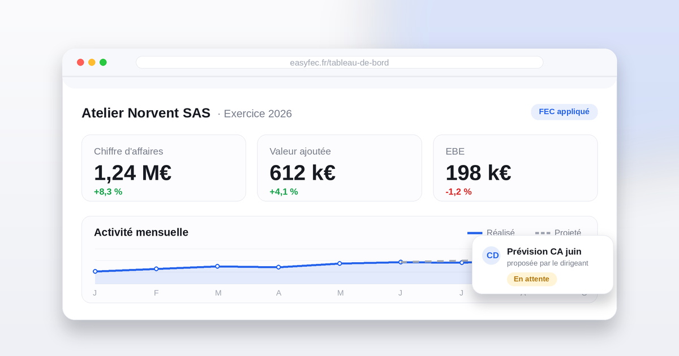Select the March data point on chart
This screenshot has width=679, height=356.
pyautogui.click(x=217, y=266)
